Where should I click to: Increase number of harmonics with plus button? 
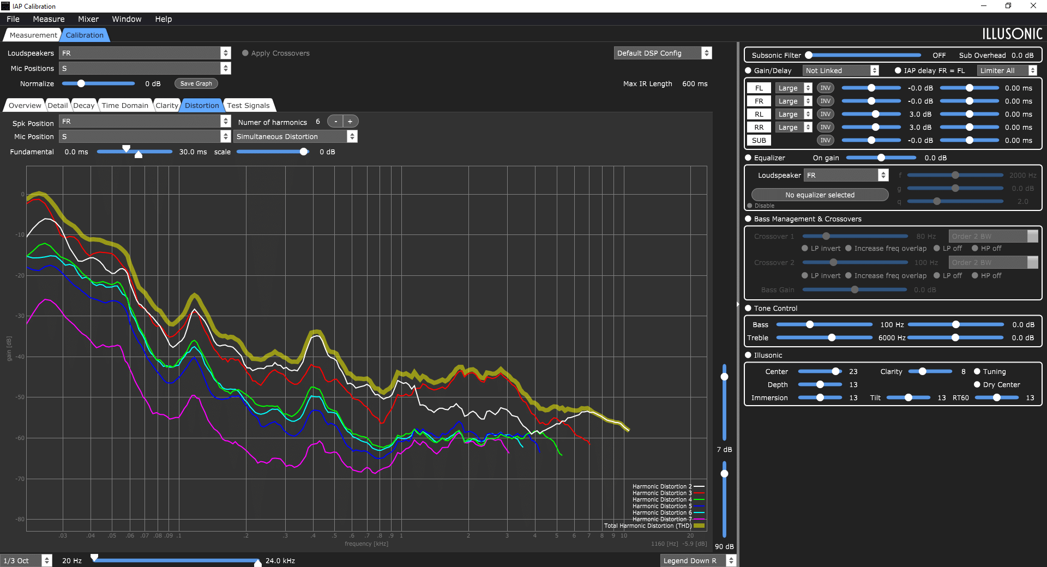point(350,122)
